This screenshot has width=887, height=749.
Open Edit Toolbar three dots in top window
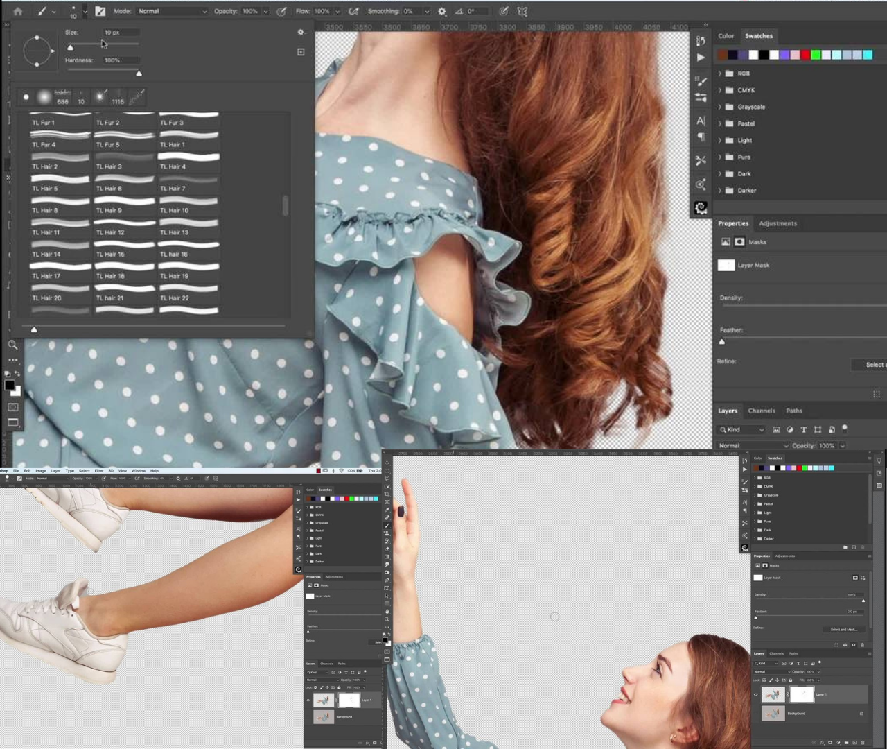[x=12, y=360]
